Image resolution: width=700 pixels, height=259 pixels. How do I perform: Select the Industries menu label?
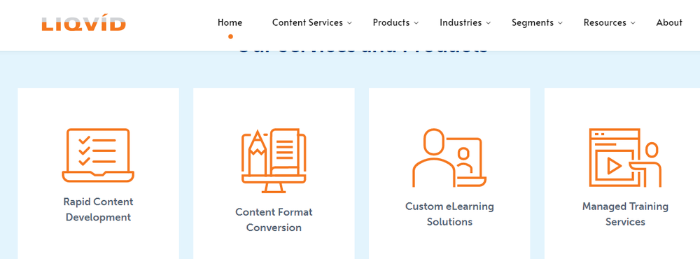[x=461, y=22]
